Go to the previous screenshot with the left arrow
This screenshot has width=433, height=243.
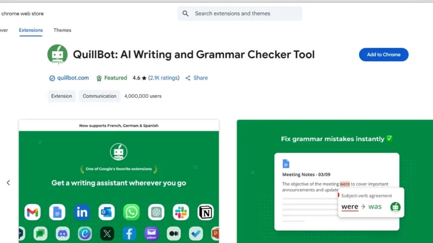coord(8,183)
